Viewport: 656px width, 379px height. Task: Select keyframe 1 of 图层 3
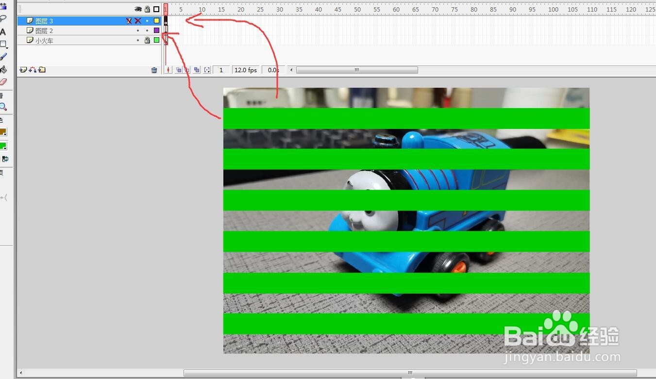(x=166, y=21)
